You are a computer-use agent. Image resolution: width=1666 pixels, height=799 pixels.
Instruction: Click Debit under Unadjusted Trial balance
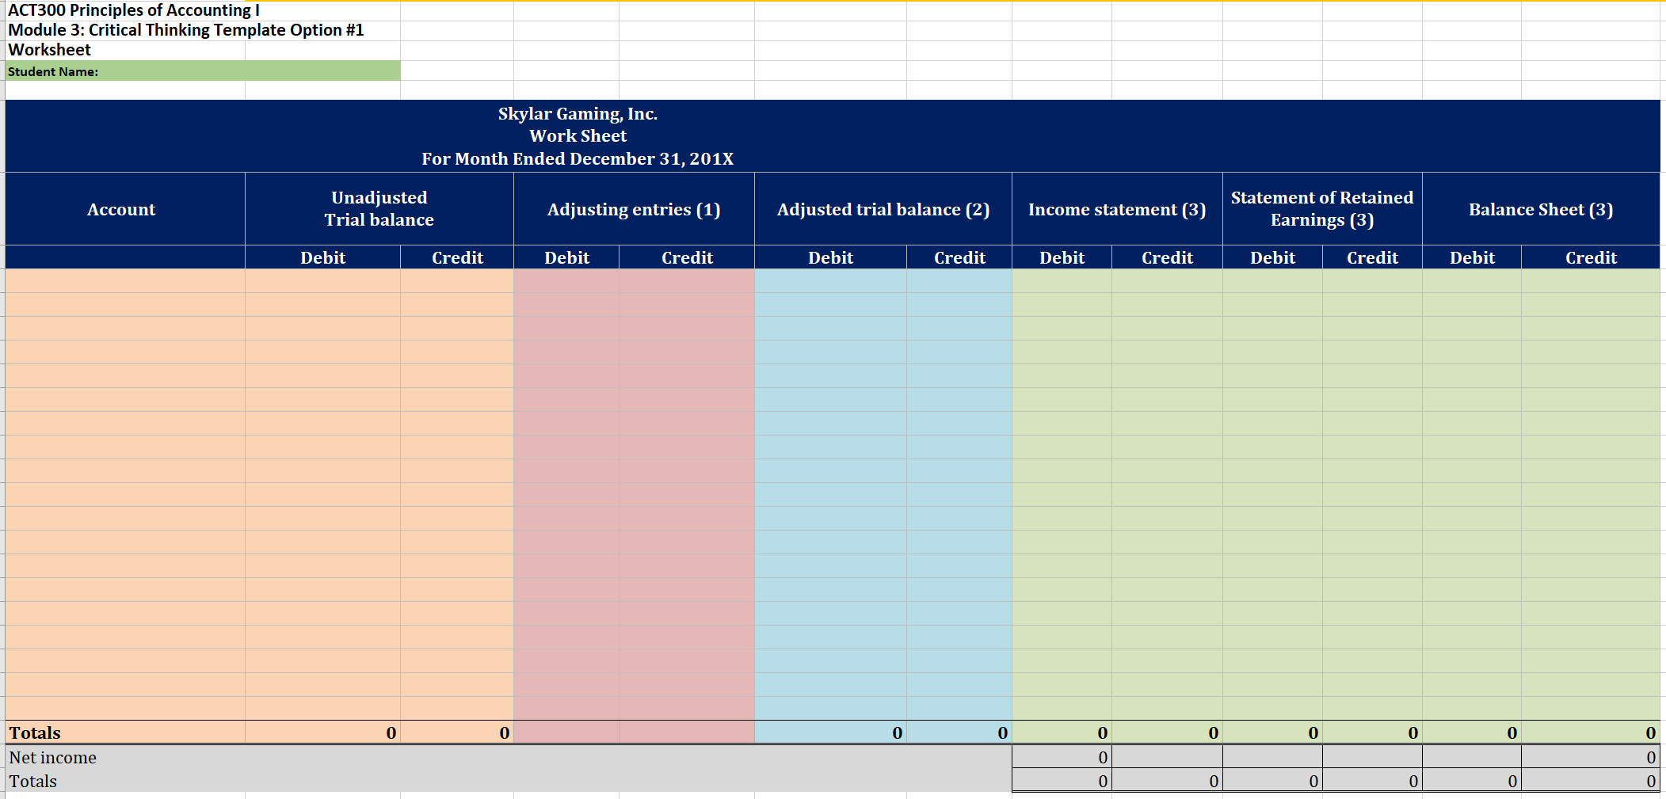coord(322,257)
